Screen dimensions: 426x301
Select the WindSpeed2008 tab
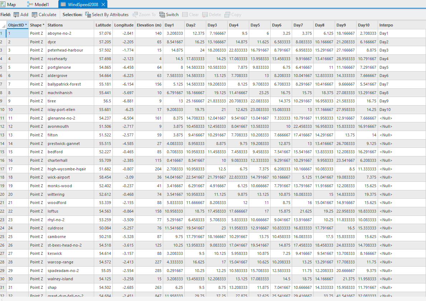[x=83, y=4]
